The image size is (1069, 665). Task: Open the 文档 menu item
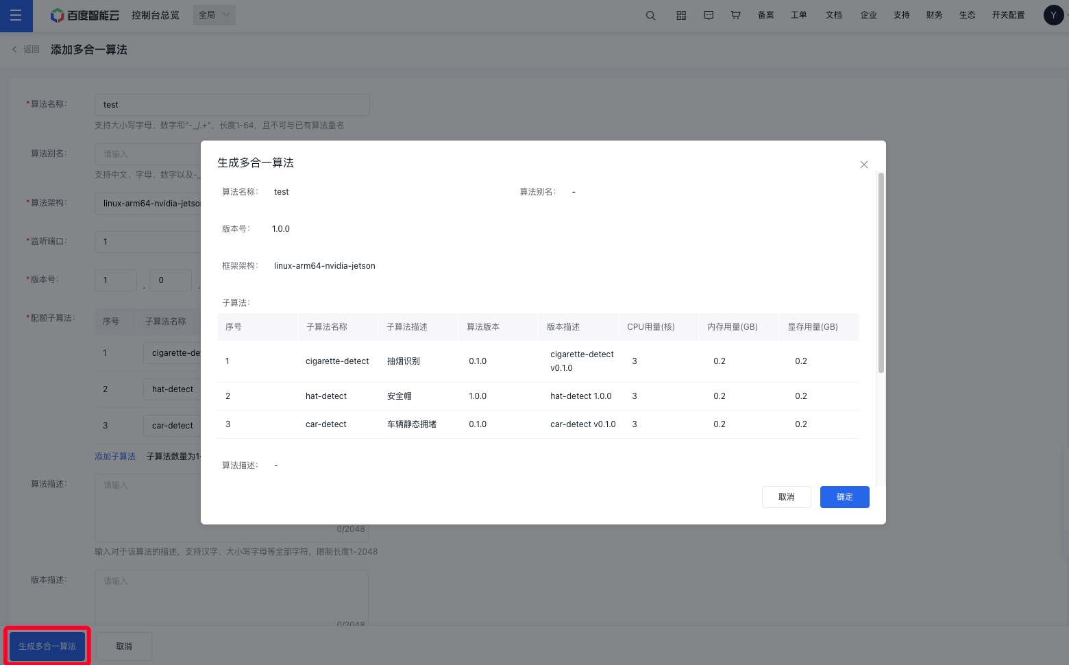point(833,15)
